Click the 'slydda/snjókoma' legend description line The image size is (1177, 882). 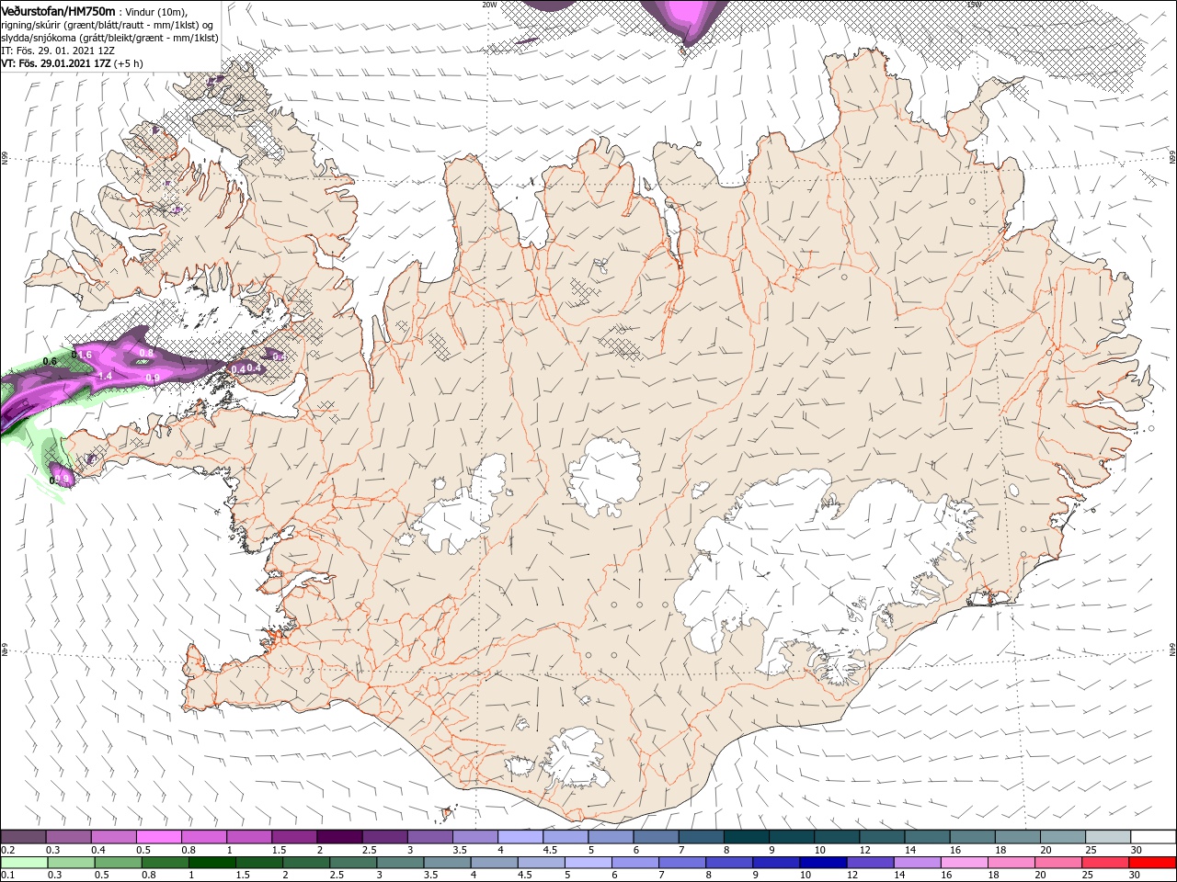(109, 38)
